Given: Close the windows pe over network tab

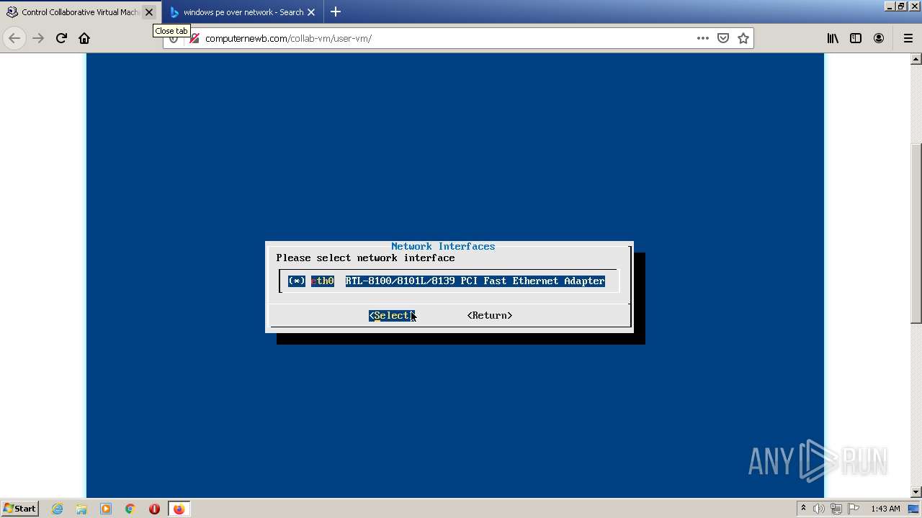Looking at the screenshot, I should 311,12.
